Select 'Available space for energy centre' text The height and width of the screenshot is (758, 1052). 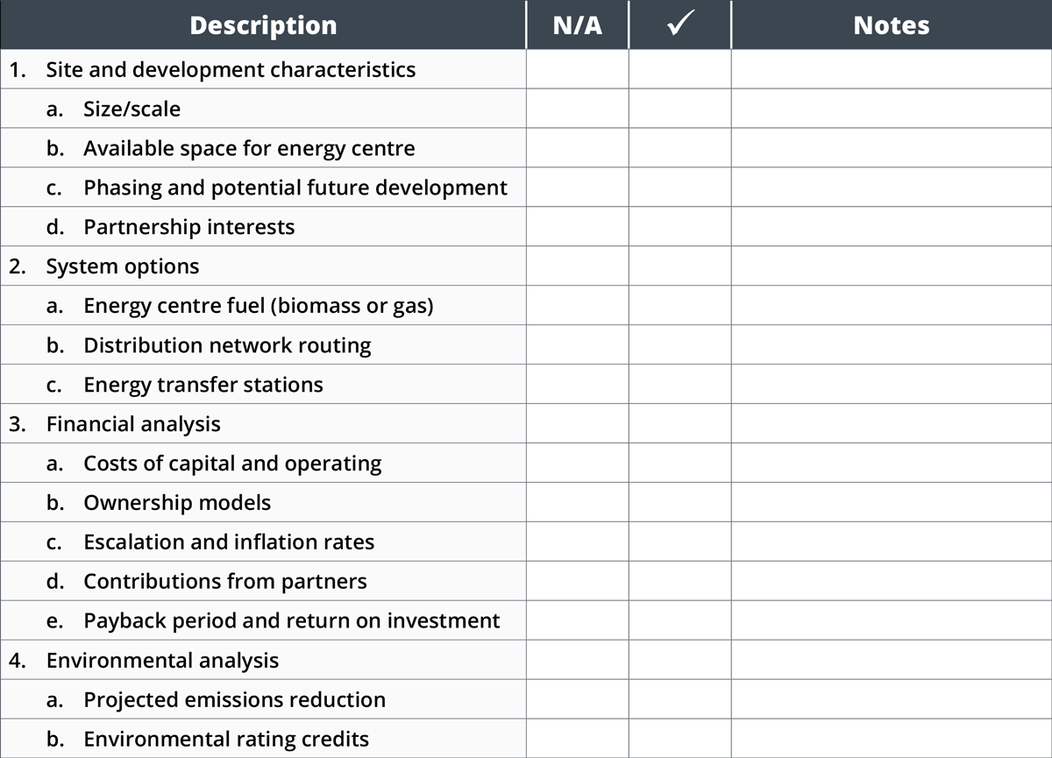tap(249, 148)
